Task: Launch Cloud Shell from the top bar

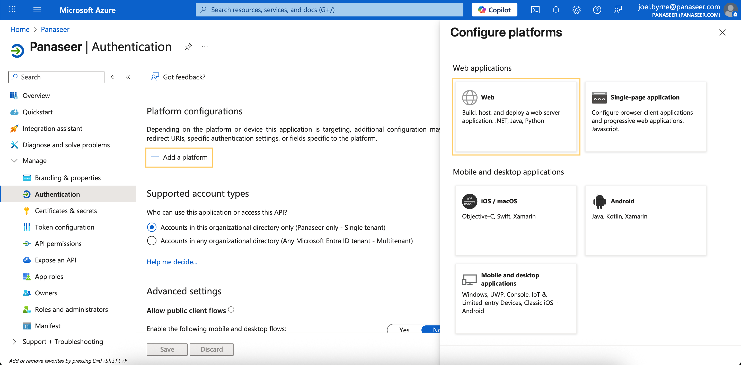Action: (535, 10)
